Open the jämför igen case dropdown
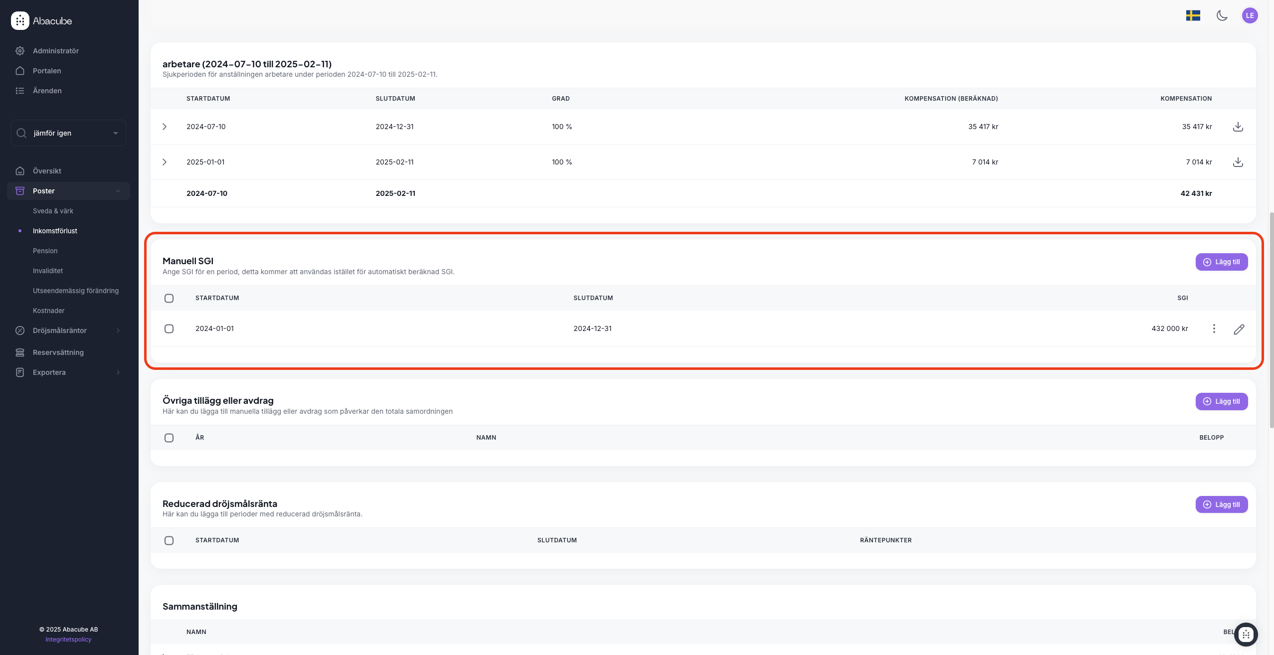The height and width of the screenshot is (655, 1274). [x=69, y=133]
